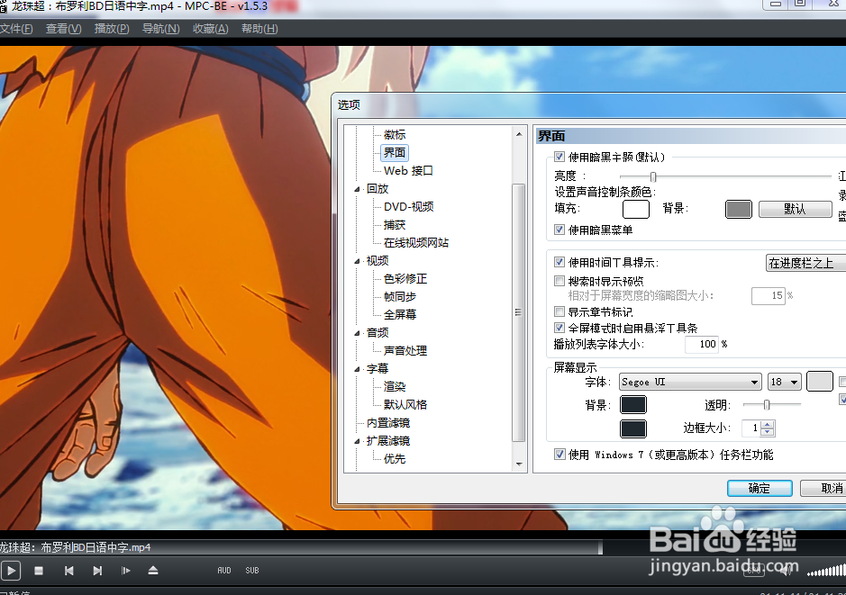
Task: Click the 亮度 brightness slider handle
Action: pyautogui.click(x=653, y=176)
